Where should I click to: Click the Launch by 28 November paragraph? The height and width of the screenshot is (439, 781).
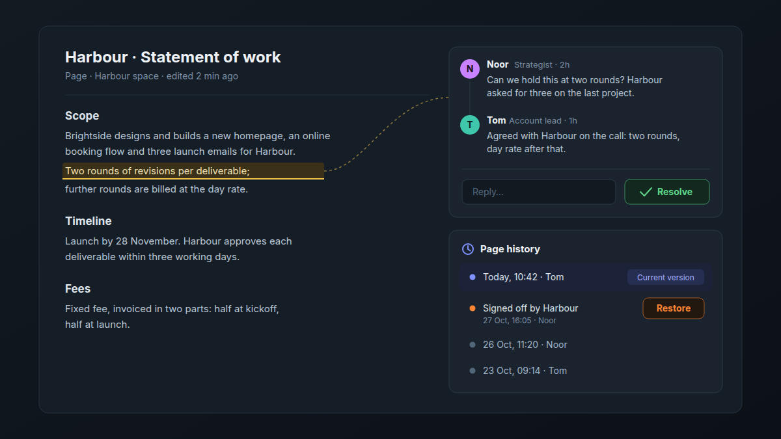[178, 249]
